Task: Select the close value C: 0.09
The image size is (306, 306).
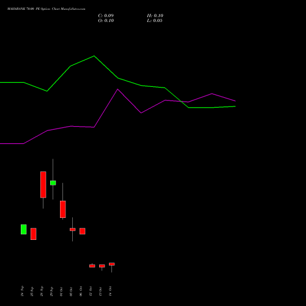Action: pyautogui.click(x=106, y=16)
